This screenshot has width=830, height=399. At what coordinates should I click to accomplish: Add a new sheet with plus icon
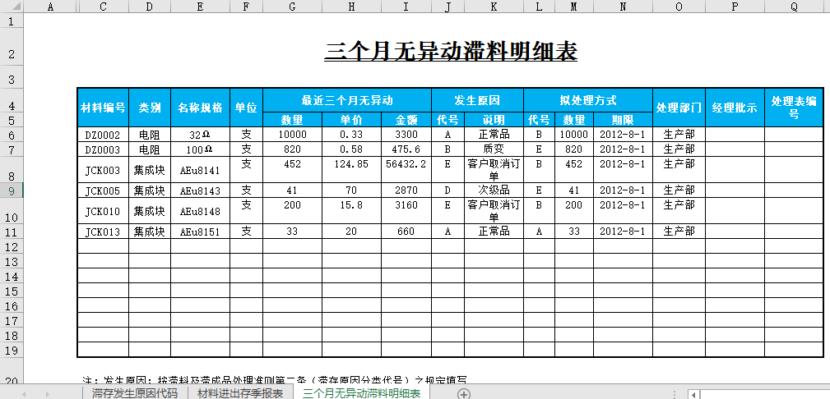464,394
